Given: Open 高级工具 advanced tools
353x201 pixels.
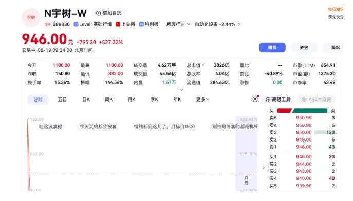Looking at the screenshot, I should click(278, 99).
